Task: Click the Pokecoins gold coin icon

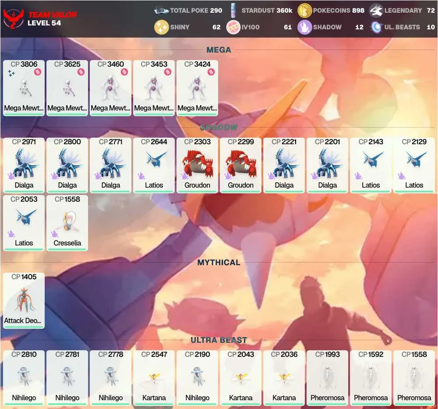Action: click(304, 11)
